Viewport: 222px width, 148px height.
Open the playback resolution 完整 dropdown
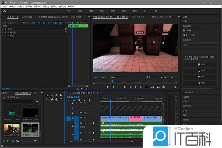coord(151,77)
